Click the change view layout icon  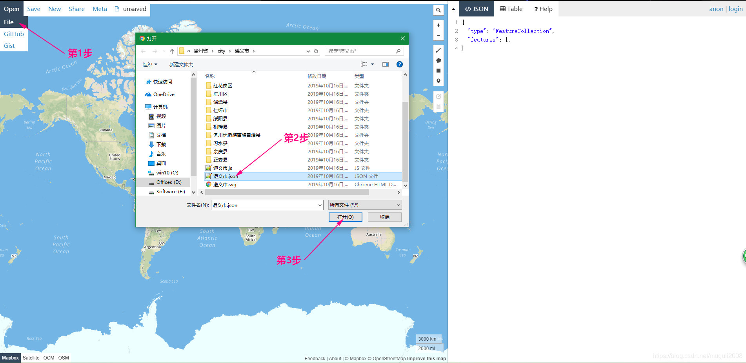(x=364, y=64)
